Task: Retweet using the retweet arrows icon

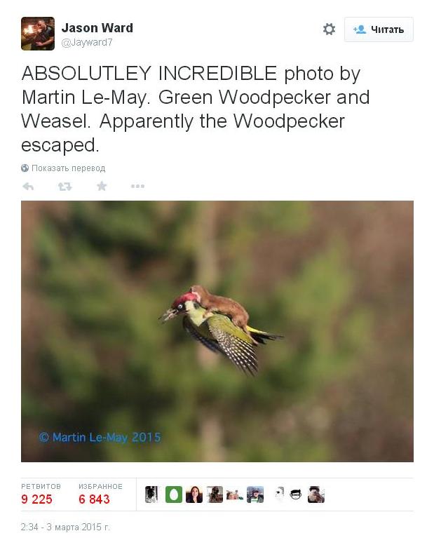Action: (65, 187)
